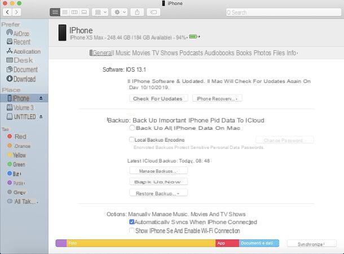This screenshot has height=254, width=344.
Task: Switch to the Files tab
Action: tap(279, 53)
